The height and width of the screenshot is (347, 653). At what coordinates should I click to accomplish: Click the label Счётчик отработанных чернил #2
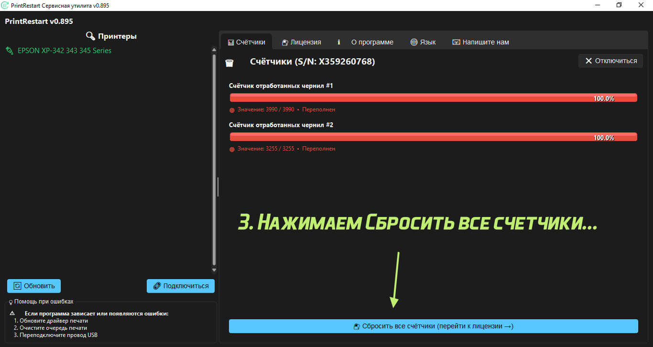281,125
